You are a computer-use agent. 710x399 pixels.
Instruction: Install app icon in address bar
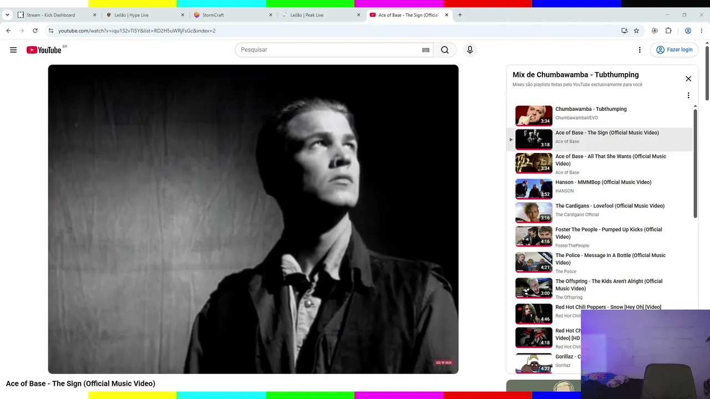point(624,30)
